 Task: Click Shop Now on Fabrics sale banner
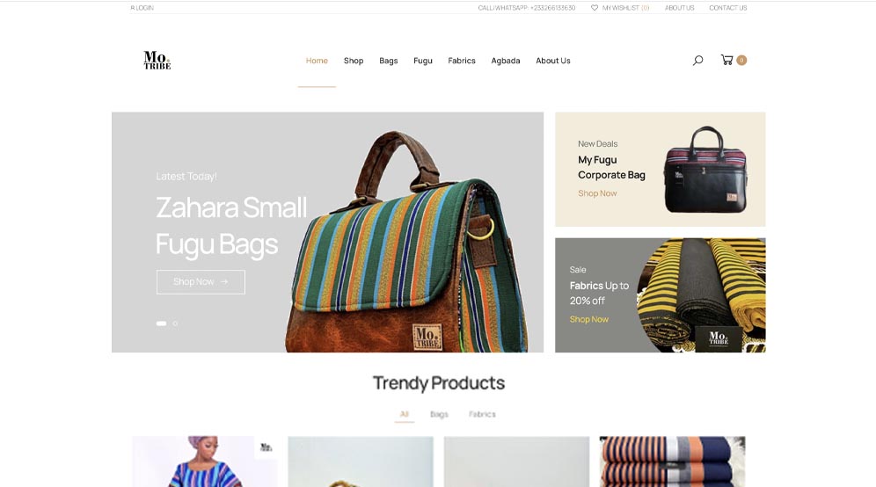pos(589,319)
